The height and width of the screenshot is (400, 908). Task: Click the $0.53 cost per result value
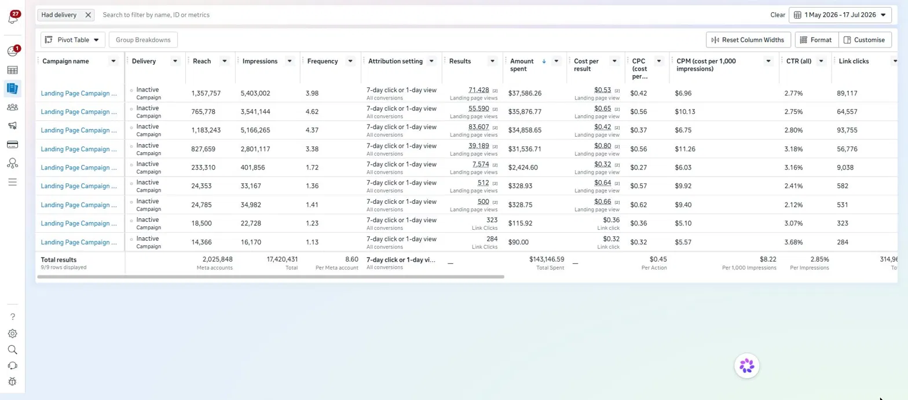click(x=602, y=90)
